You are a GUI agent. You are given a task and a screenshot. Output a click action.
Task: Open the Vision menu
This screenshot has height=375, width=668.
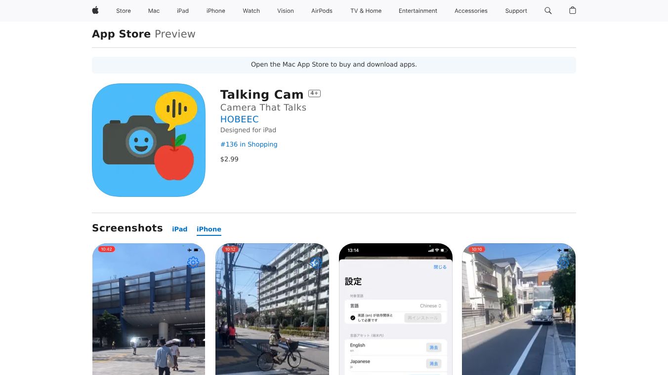286,11
